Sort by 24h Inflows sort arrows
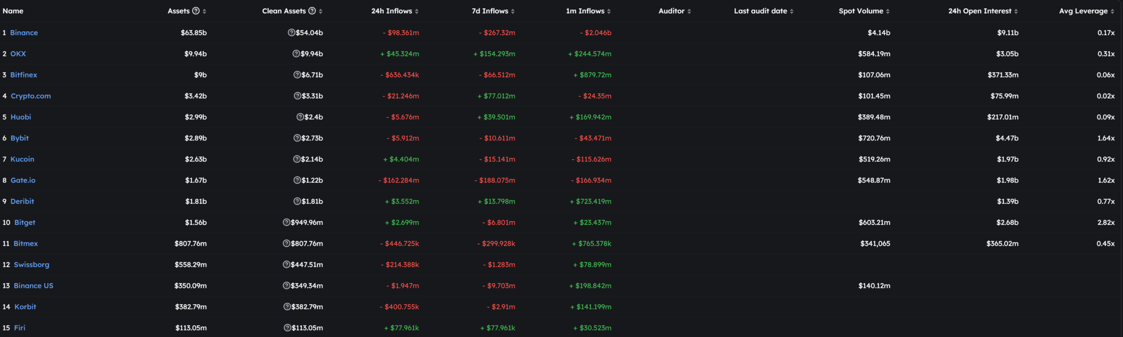The image size is (1123, 337). pyautogui.click(x=417, y=11)
